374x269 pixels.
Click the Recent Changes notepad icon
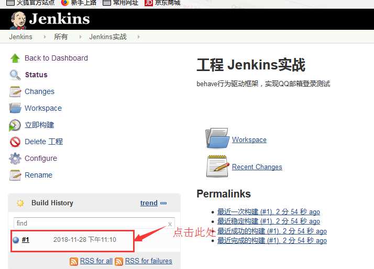[x=217, y=166]
